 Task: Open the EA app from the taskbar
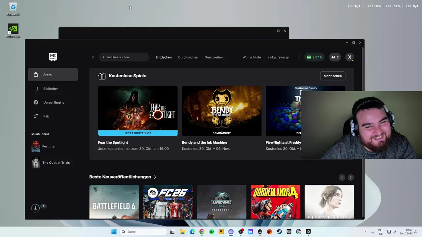pyautogui.click(x=269, y=232)
